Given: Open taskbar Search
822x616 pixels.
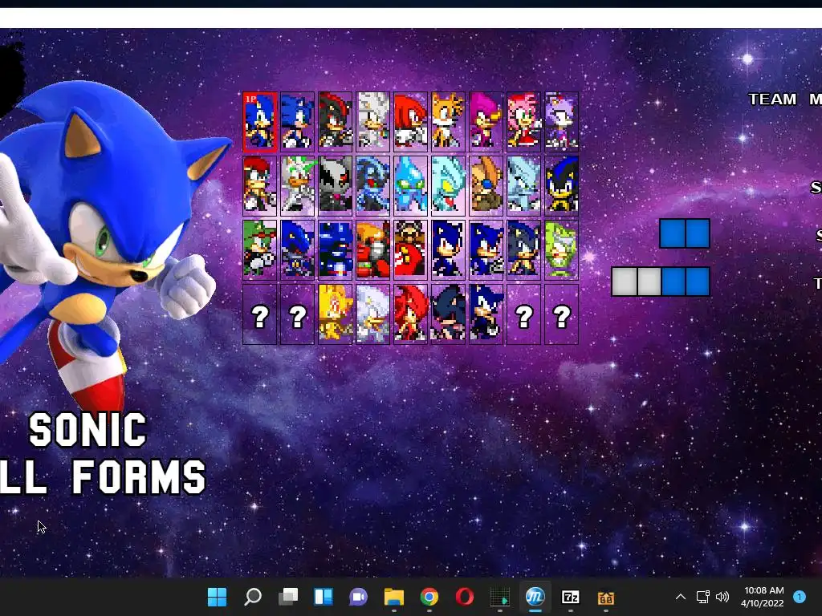Looking at the screenshot, I should point(253,597).
